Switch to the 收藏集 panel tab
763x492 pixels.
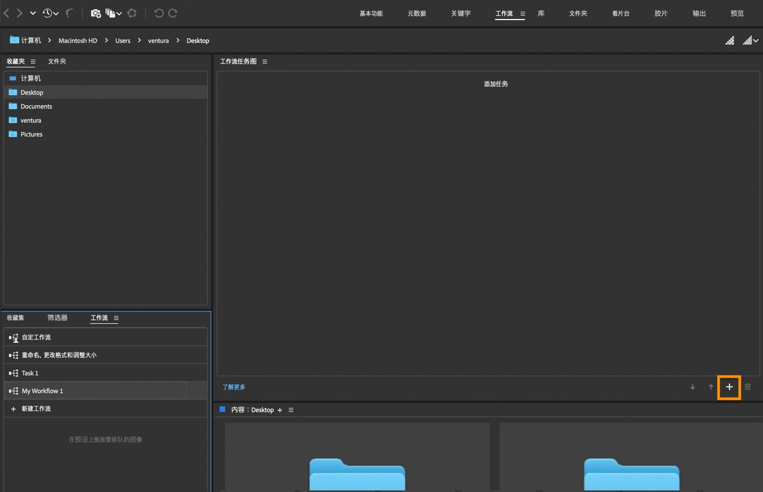tap(15, 318)
